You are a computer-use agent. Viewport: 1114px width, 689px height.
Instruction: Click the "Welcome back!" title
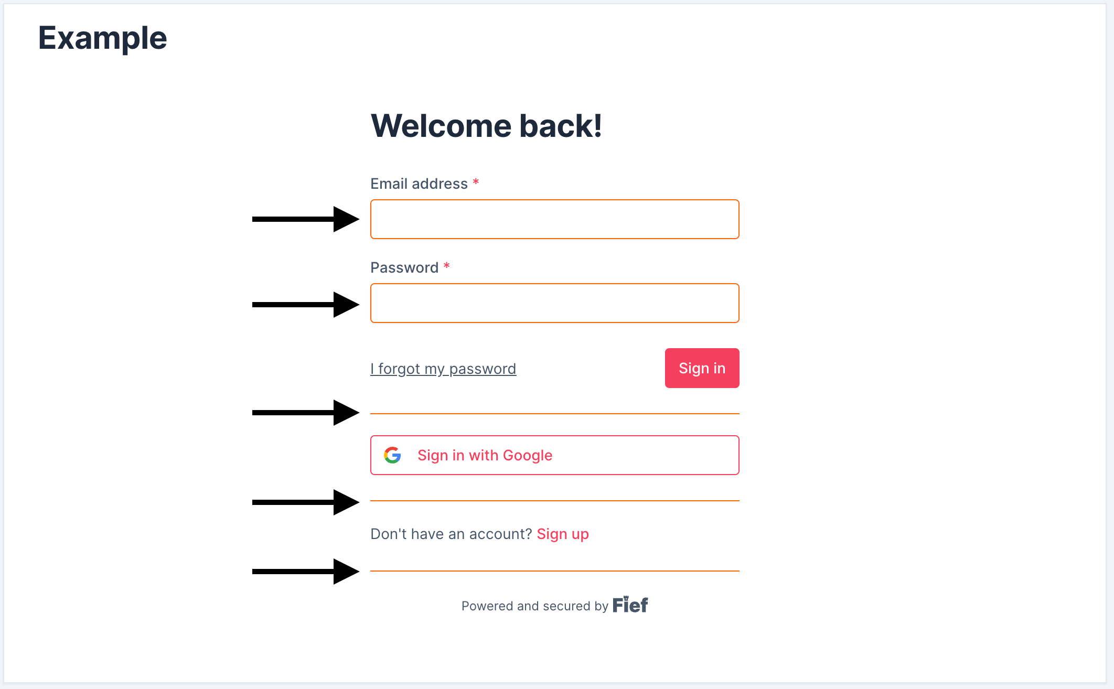click(x=486, y=126)
